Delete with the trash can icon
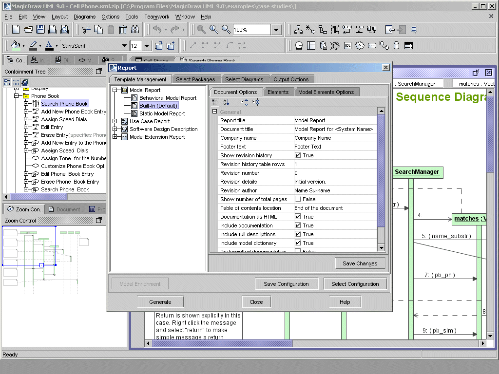Image resolution: width=499 pixels, height=374 pixels. 122,30
